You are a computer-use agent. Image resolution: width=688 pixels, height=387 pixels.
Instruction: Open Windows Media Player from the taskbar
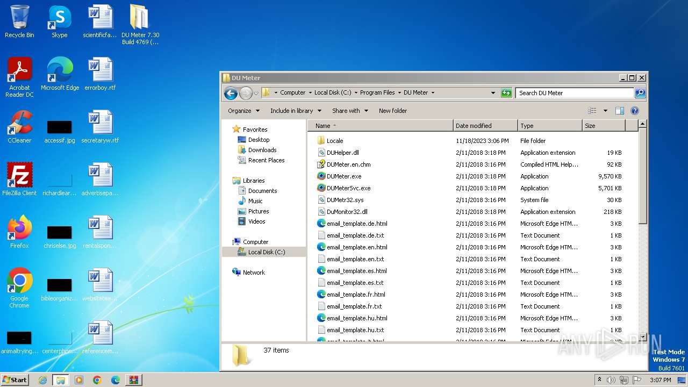[79, 380]
